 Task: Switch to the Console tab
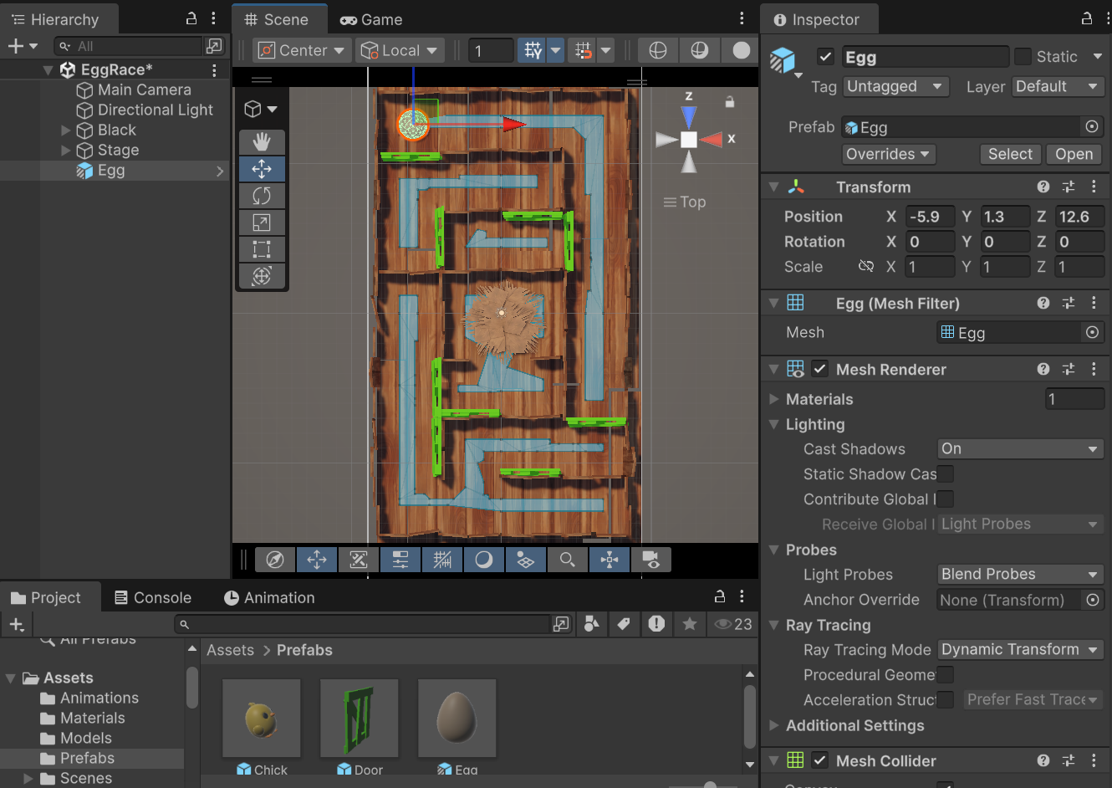coord(153,597)
